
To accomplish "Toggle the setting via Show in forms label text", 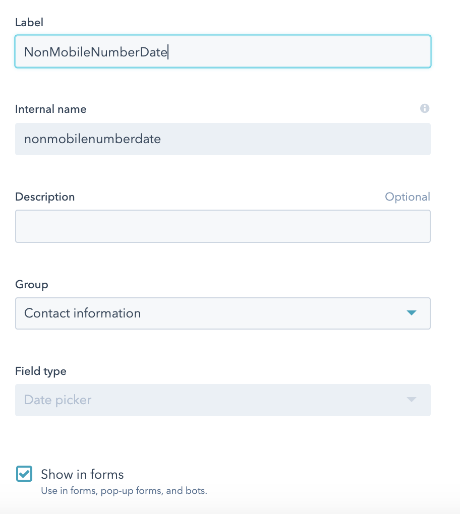I will pos(82,474).
